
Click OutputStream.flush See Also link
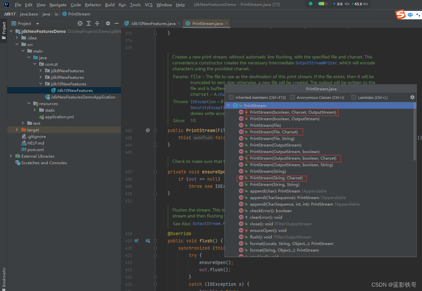(208, 223)
